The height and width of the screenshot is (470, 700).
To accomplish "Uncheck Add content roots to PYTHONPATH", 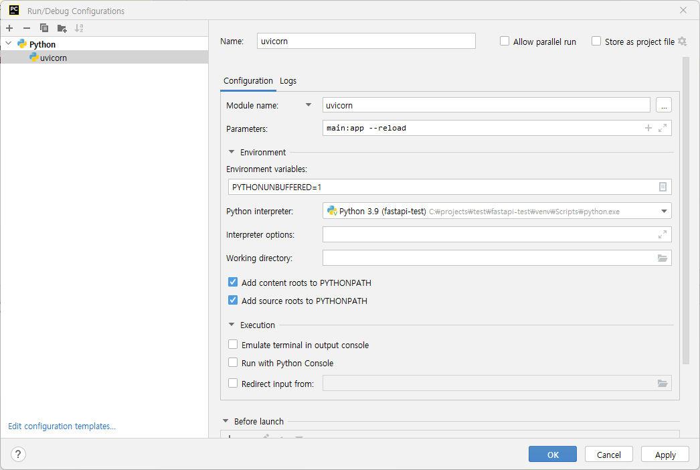I will pos(233,282).
